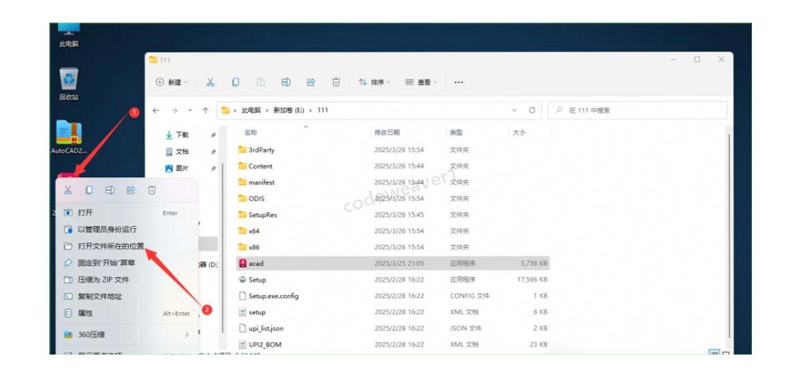Expand the 360压缩 submenu arrow
The width and height of the screenshot is (802, 378).
[x=187, y=335]
